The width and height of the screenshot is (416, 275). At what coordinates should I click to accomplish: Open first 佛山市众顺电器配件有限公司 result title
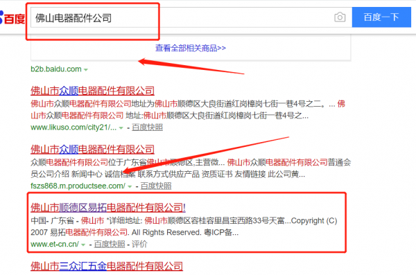point(92,91)
